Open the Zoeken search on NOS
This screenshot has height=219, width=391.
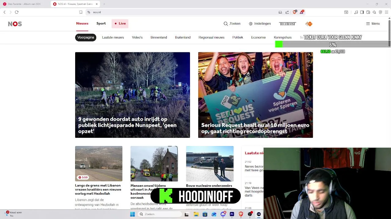[x=232, y=24]
